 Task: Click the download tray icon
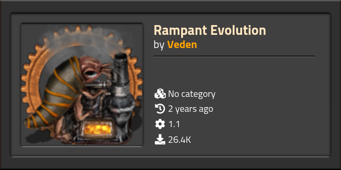pos(160,139)
